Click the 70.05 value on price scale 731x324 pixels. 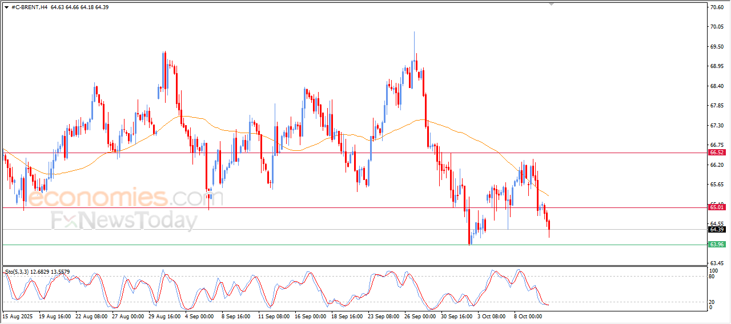[x=716, y=27]
